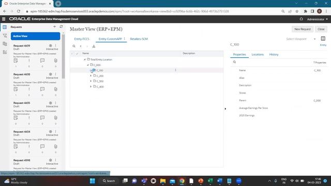This screenshot has width=331, height=186.
Task: Open the filter icon in left sidebar
Action: pos(5,36)
